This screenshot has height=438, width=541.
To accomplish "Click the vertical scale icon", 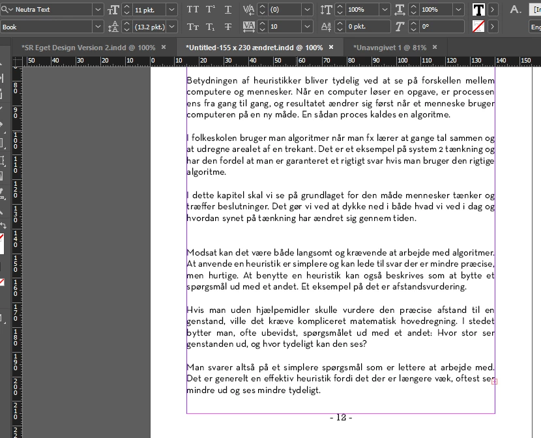I will coord(326,10).
